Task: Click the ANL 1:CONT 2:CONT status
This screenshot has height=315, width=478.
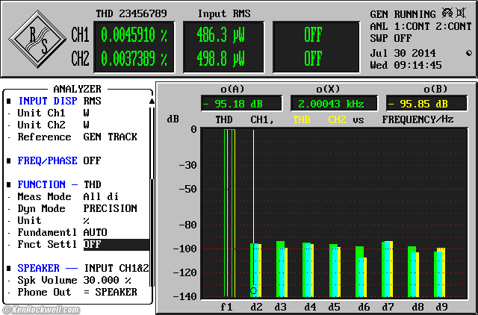Action: click(x=420, y=27)
